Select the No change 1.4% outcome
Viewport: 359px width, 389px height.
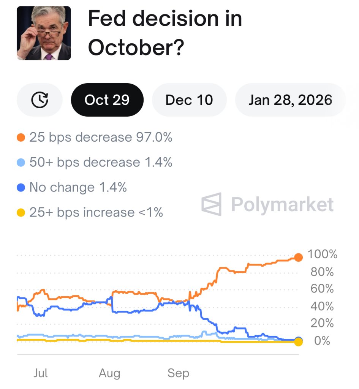(78, 187)
